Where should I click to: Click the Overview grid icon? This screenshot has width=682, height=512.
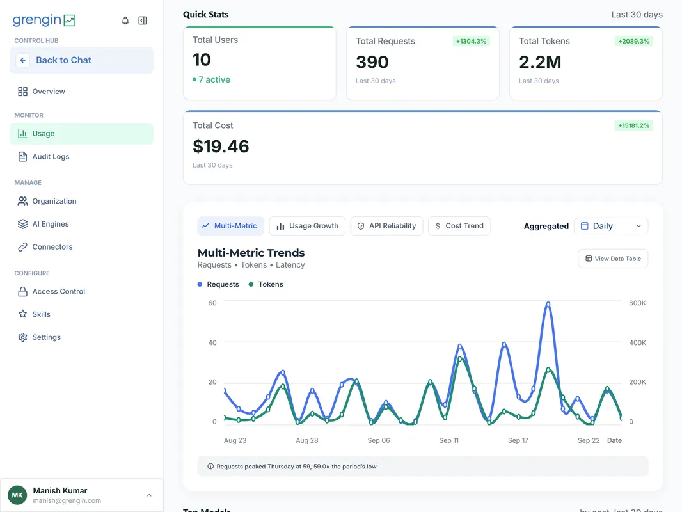pos(22,92)
